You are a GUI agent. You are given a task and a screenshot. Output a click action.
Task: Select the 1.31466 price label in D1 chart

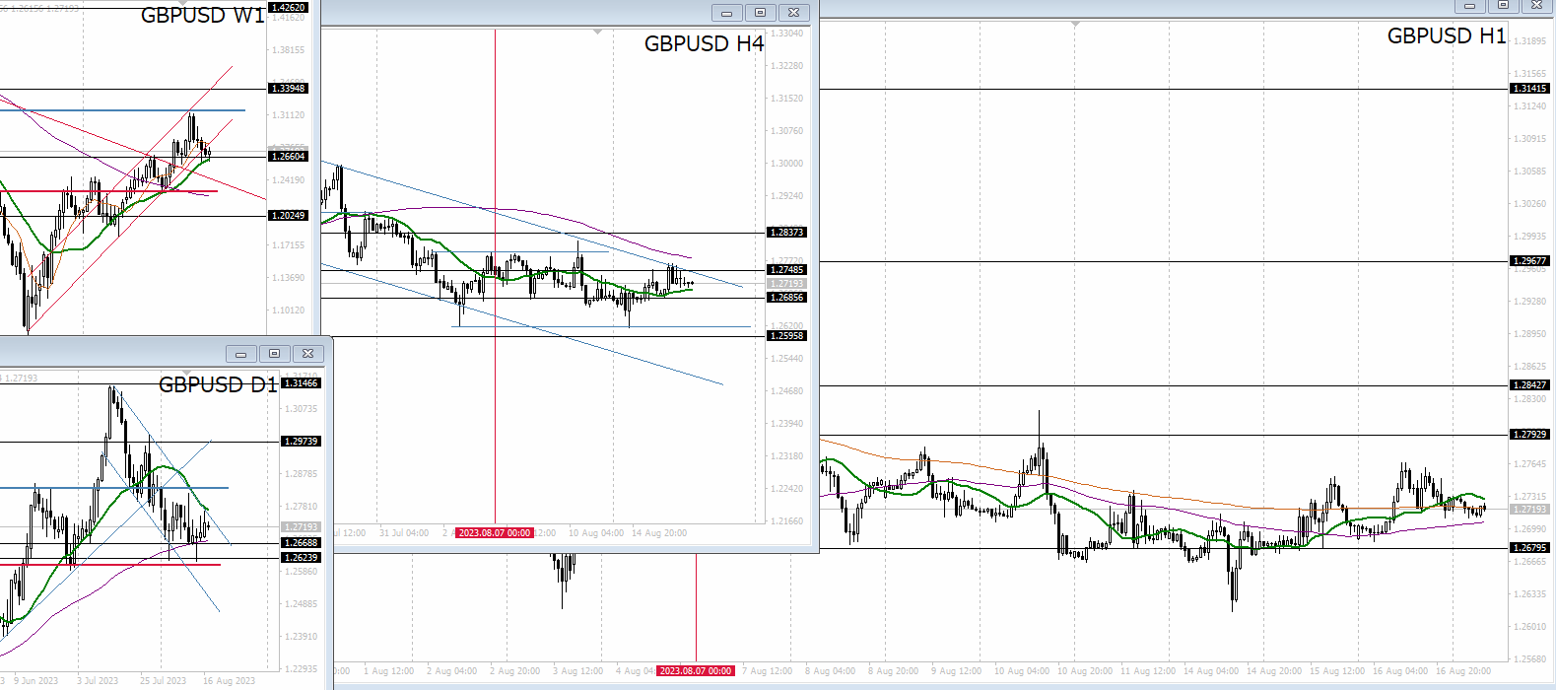click(x=302, y=383)
